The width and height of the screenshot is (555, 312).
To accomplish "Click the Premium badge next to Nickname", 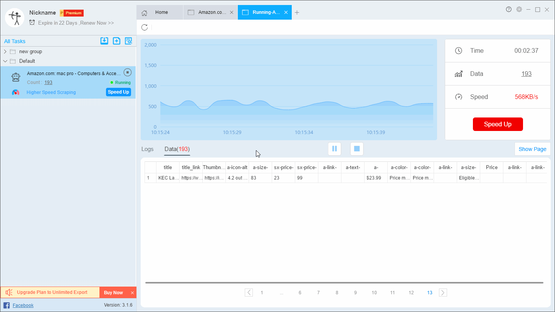I will pos(72,13).
